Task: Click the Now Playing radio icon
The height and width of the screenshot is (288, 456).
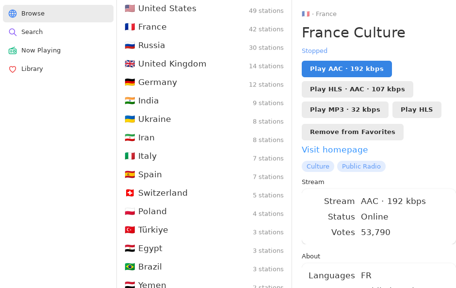Action: click(x=13, y=51)
